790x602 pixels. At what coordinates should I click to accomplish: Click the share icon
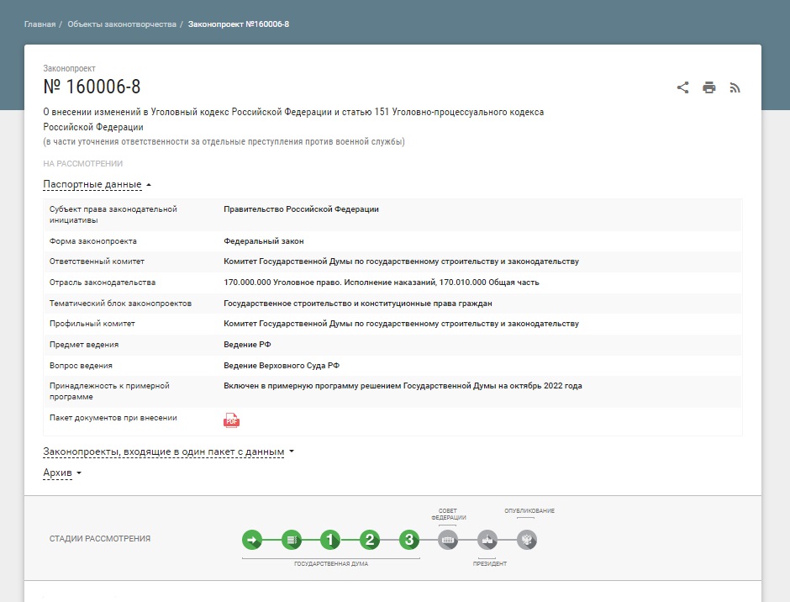tap(683, 87)
